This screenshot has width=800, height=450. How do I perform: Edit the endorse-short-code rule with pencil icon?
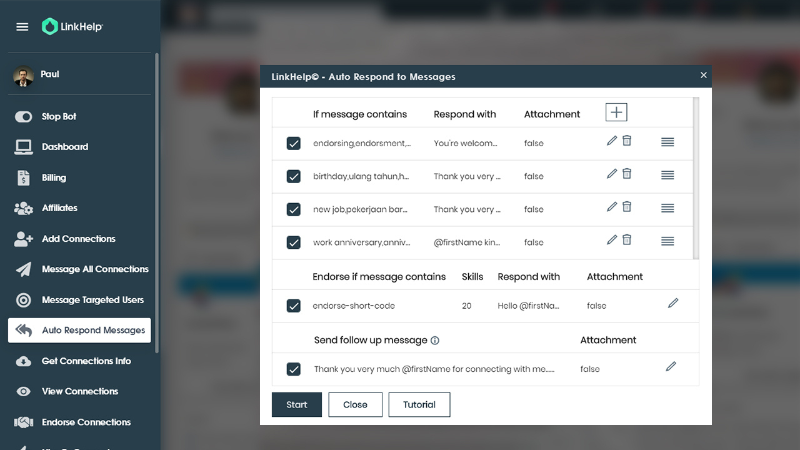click(673, 303)
